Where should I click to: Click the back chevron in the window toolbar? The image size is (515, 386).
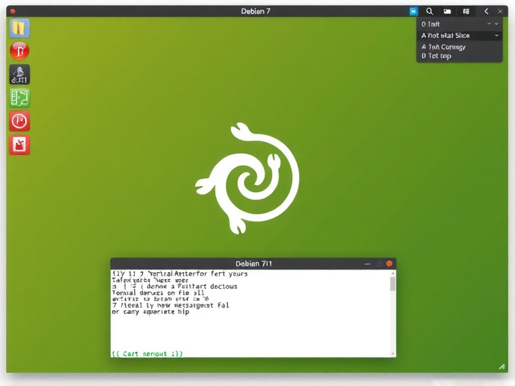point(486,11)
